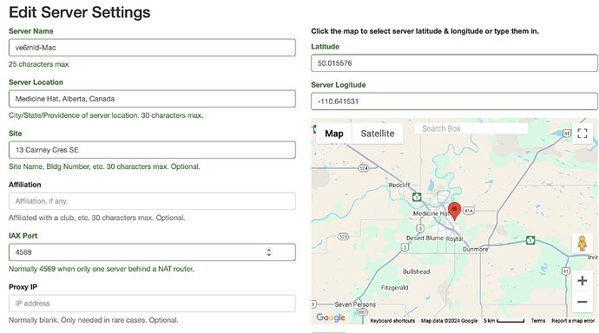Click the map Search Box field
Image resolution: width=599 pixels, height=333 pixels.
click(471, 128)
